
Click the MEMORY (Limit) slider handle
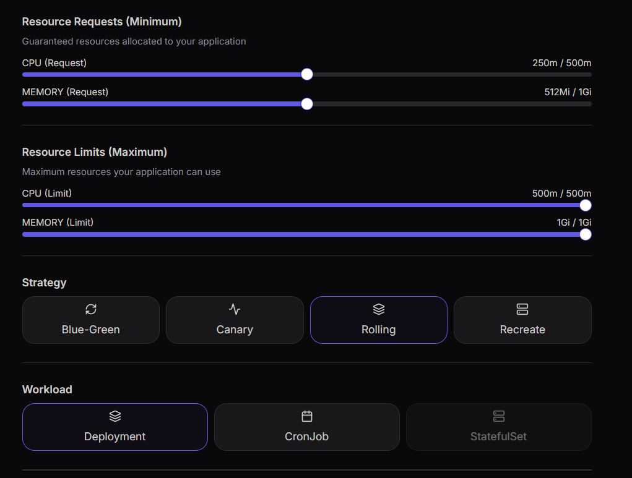tap(586, 234)
